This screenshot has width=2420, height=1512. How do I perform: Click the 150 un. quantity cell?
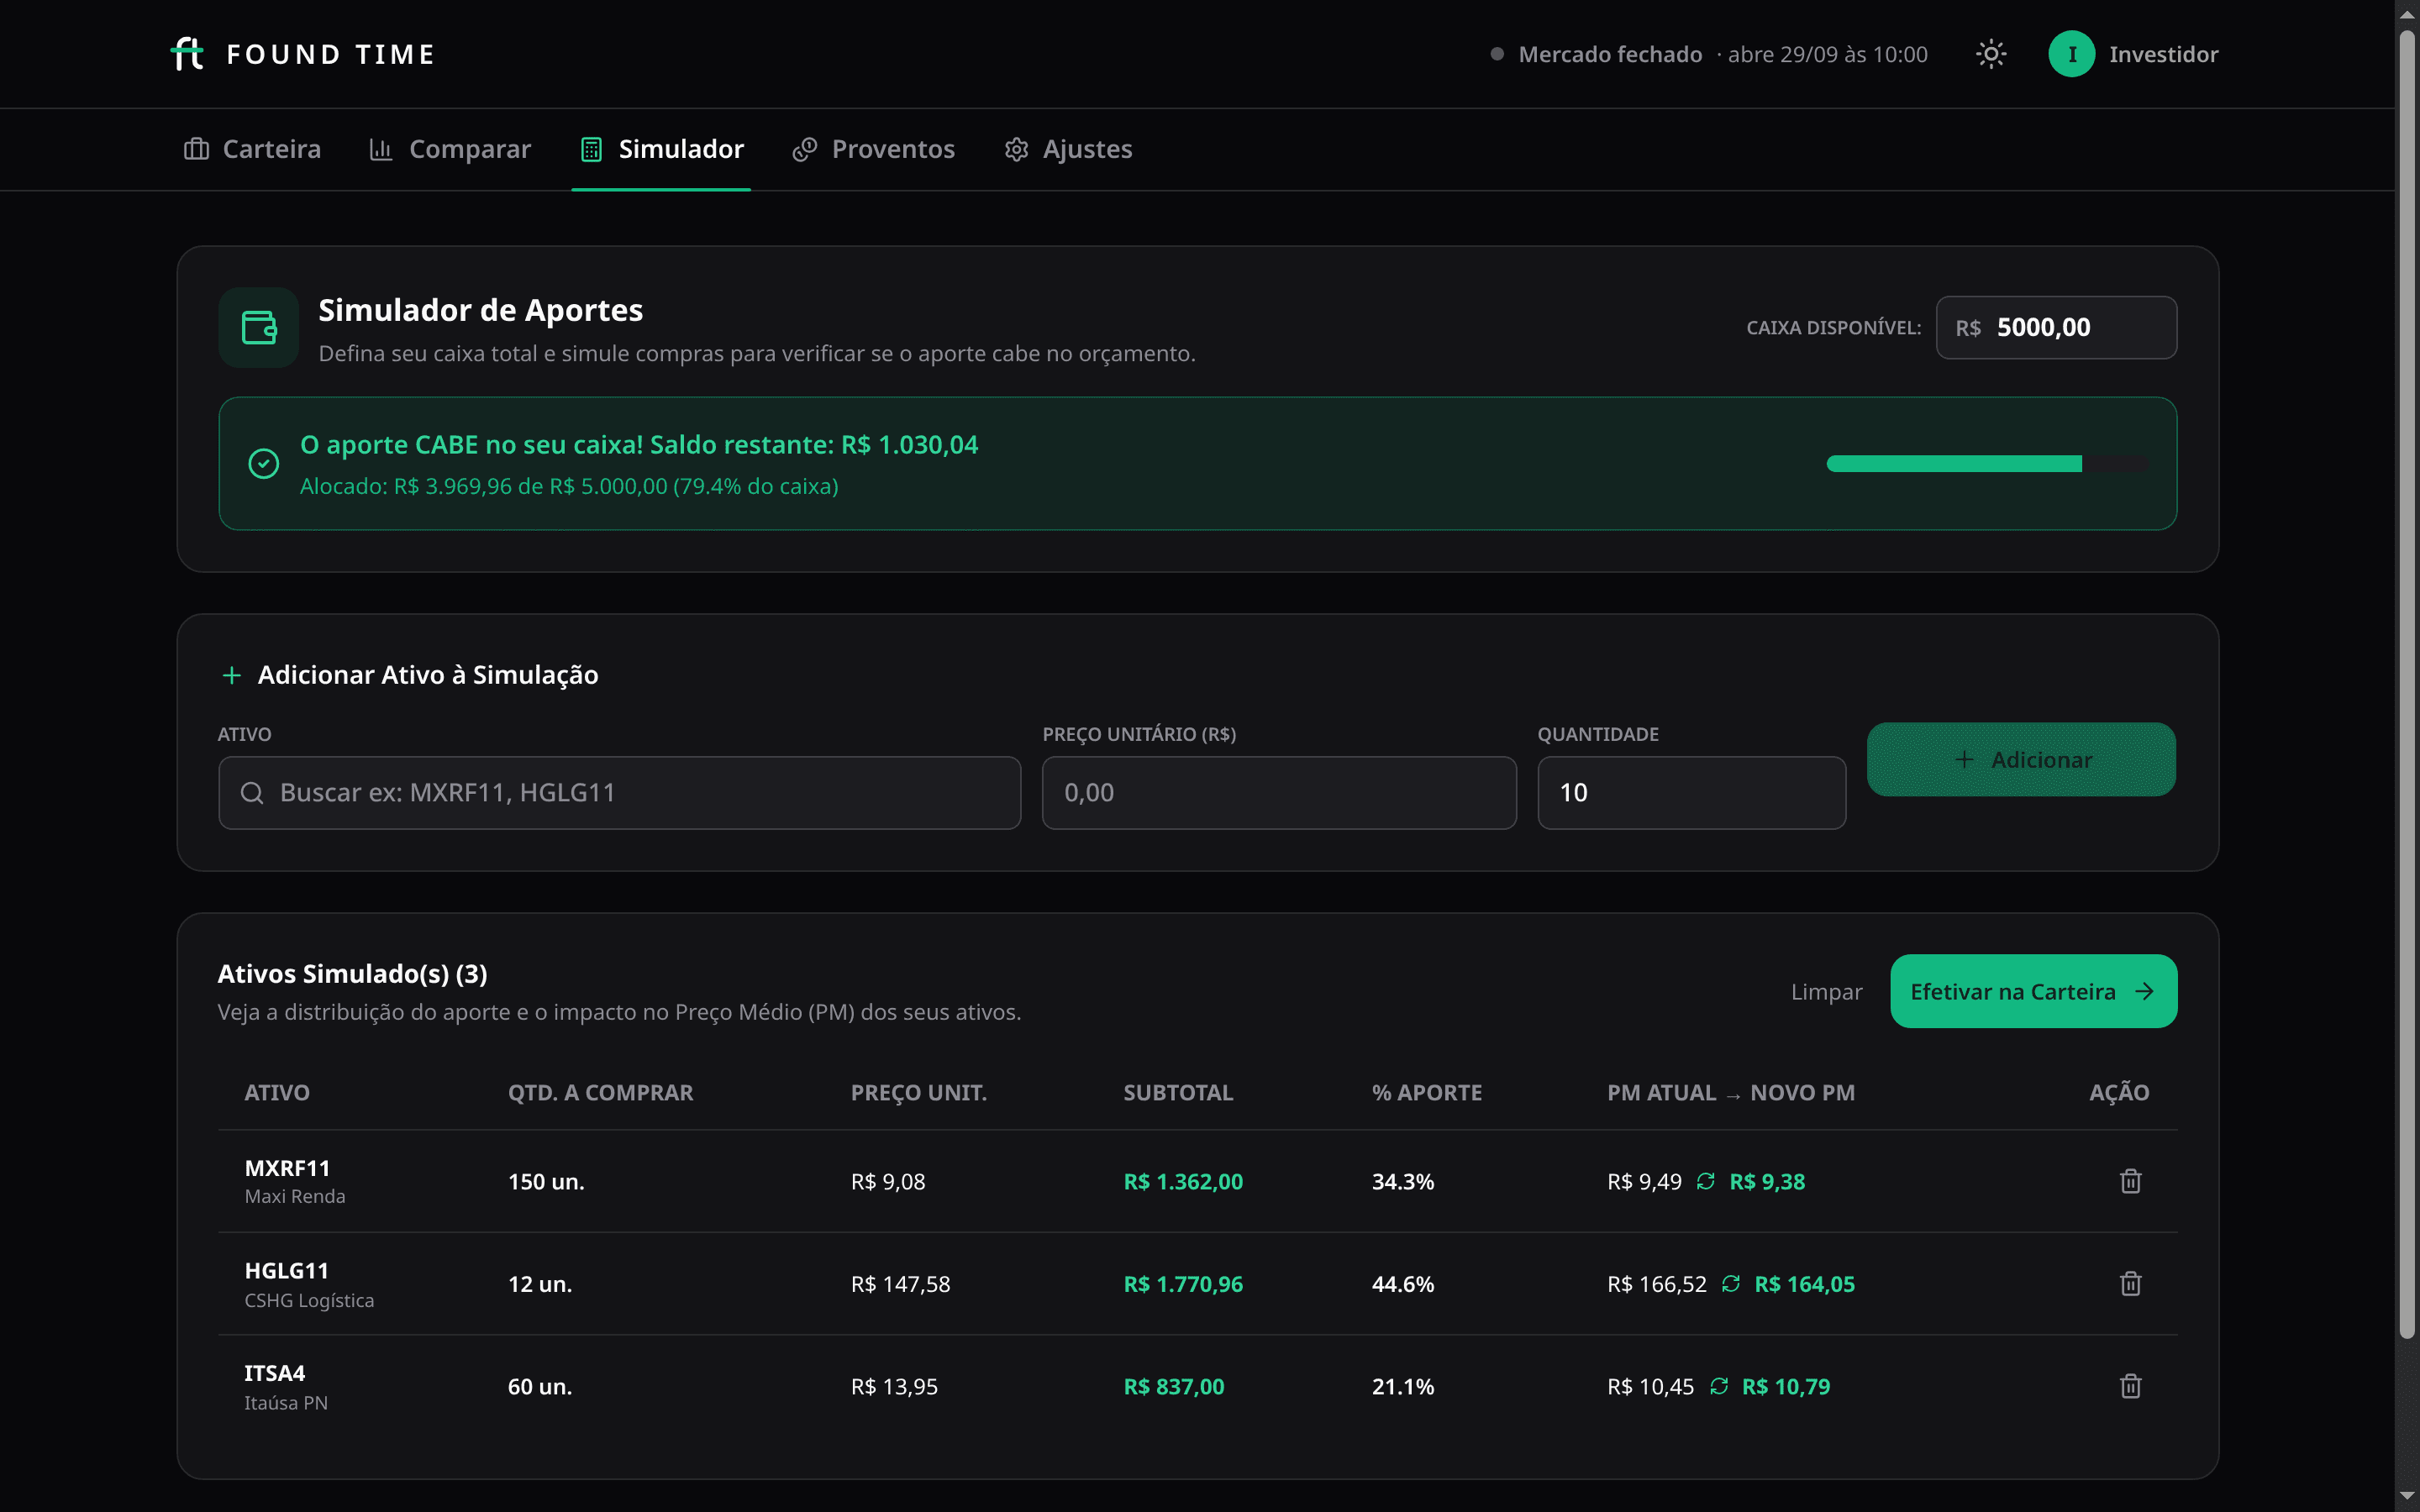(x=546, y=1182)
